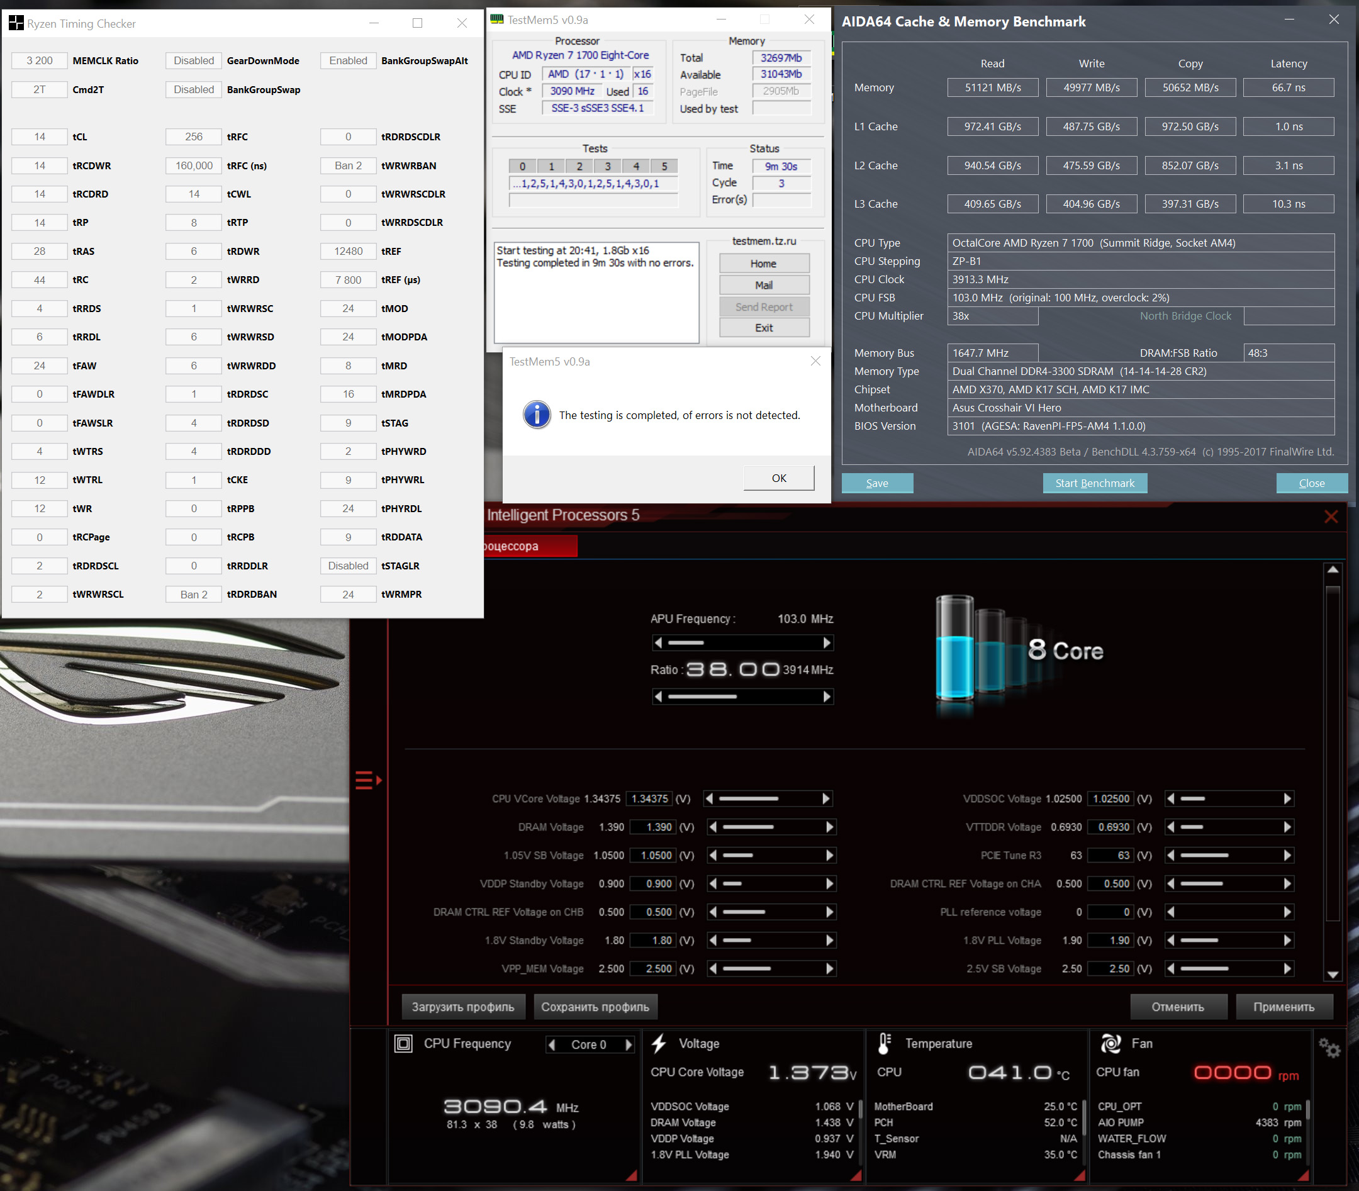Switch to previous core with left arrow

552,1044
